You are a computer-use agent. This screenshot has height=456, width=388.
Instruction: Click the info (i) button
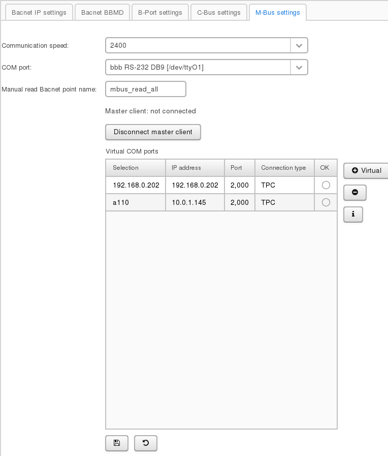point(353,215)
